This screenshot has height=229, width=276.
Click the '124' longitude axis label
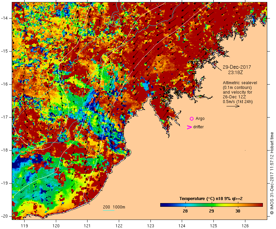pos(182,226)
